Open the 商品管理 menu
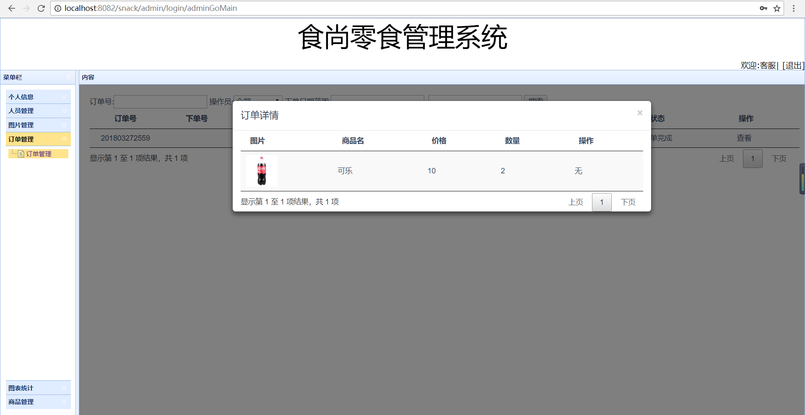Viewport: 805px width, 415px height. coord(38,402)
